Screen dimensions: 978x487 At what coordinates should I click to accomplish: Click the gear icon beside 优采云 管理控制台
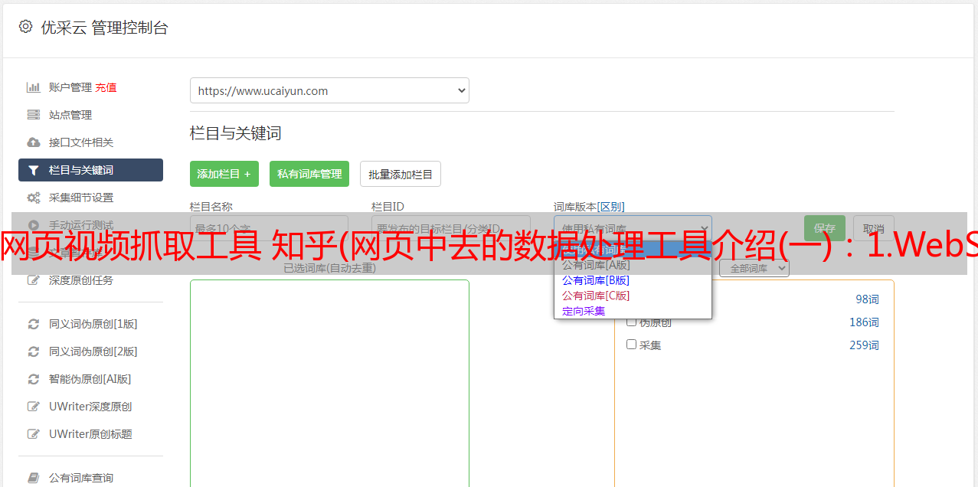click(26, 27)
